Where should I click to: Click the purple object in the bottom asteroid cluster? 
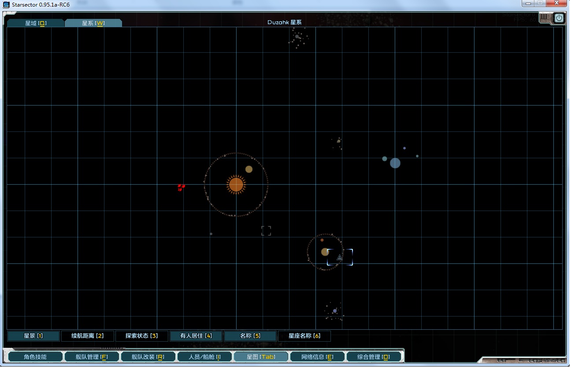[x=335, y=311]
